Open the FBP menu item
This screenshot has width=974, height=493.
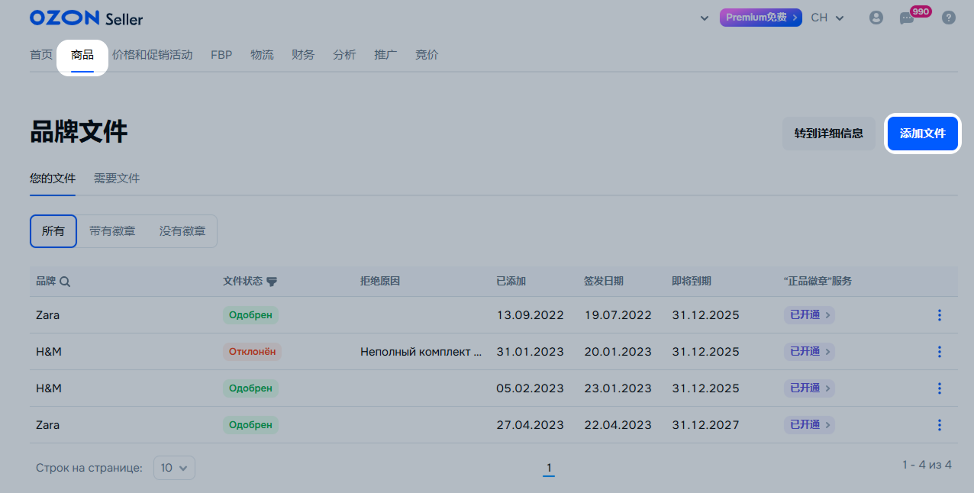221,55
